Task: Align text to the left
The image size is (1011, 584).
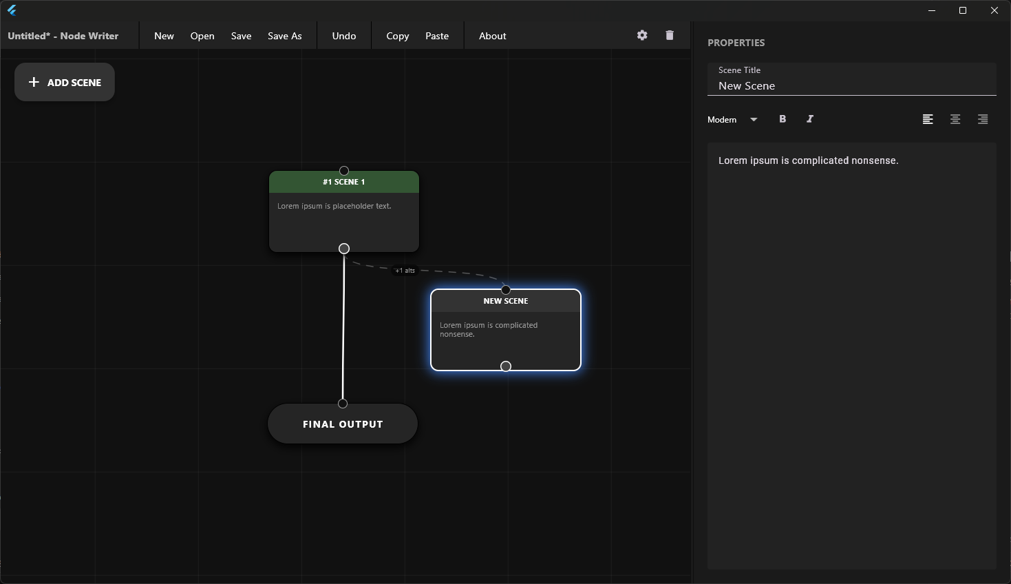Action: 928,119
